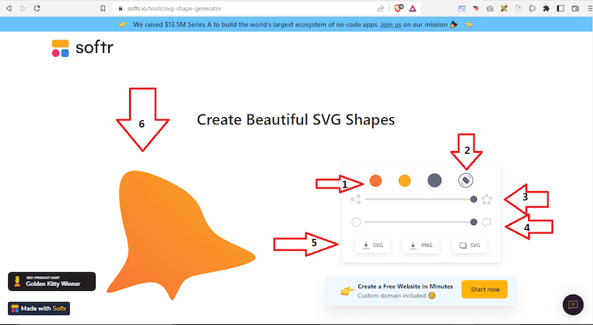
Task: Click the camera extension icon
Action: pos(490,8)
